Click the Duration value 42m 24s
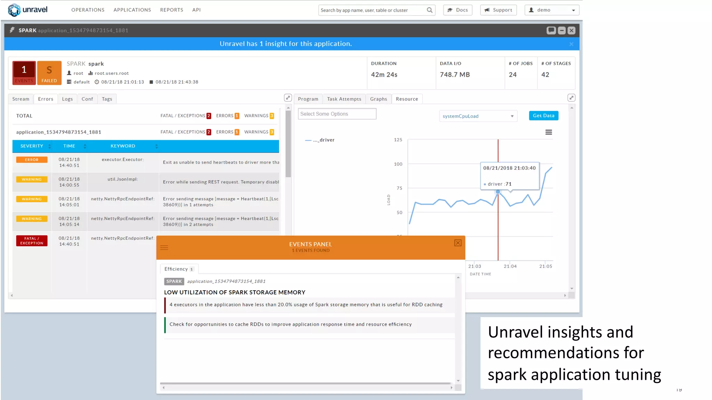712x400 pixels. (x=384, y=75)
